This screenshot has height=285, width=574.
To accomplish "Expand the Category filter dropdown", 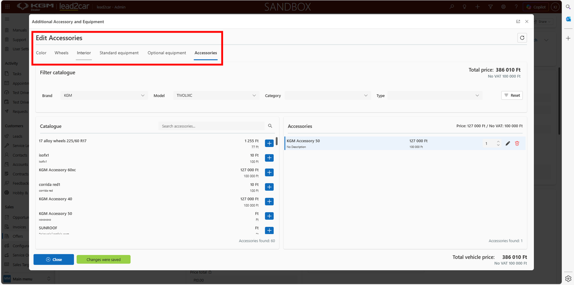I will click(x=328, y=95).
